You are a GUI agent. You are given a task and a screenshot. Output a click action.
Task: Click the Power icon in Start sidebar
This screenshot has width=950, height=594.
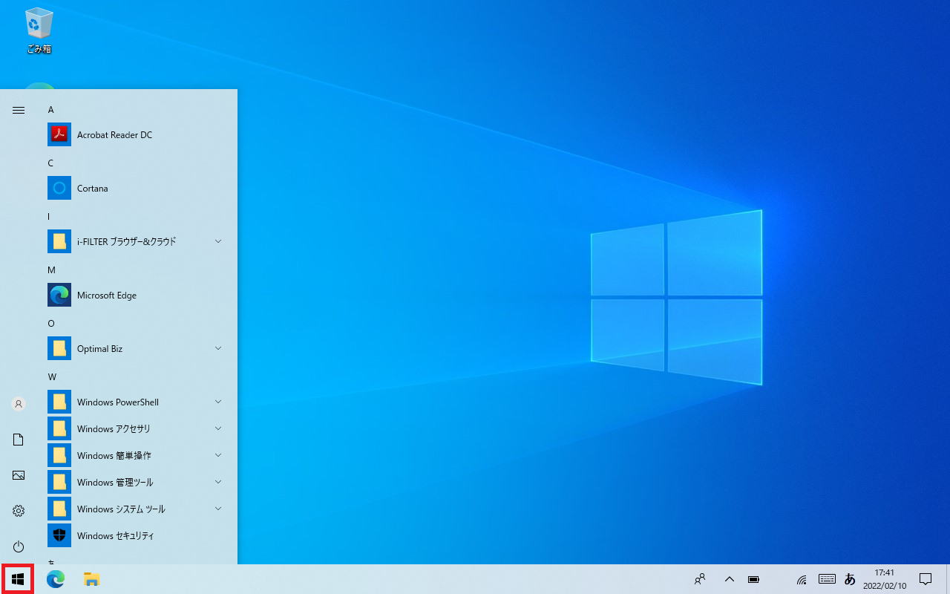[x=19, y=546]
